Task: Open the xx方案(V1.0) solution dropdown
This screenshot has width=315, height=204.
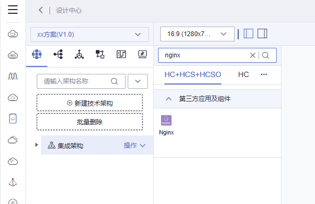Action: [x=89, y=35]
